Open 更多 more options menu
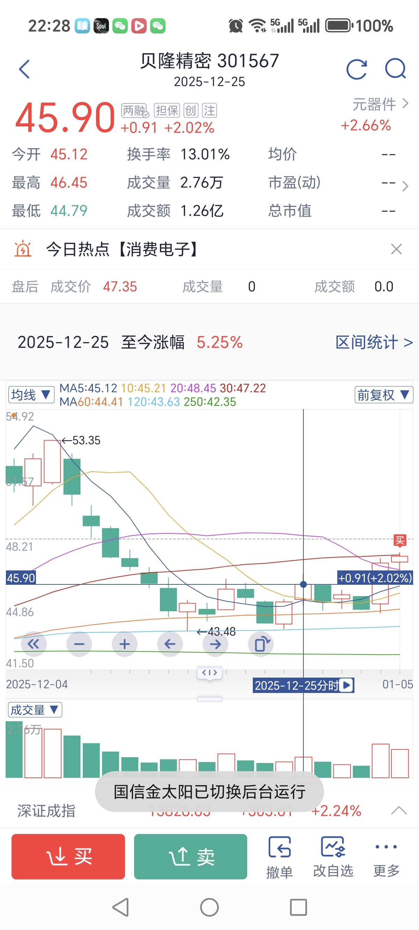The width and height of the screenshot is (419, 930). click(x=386, y=857)
